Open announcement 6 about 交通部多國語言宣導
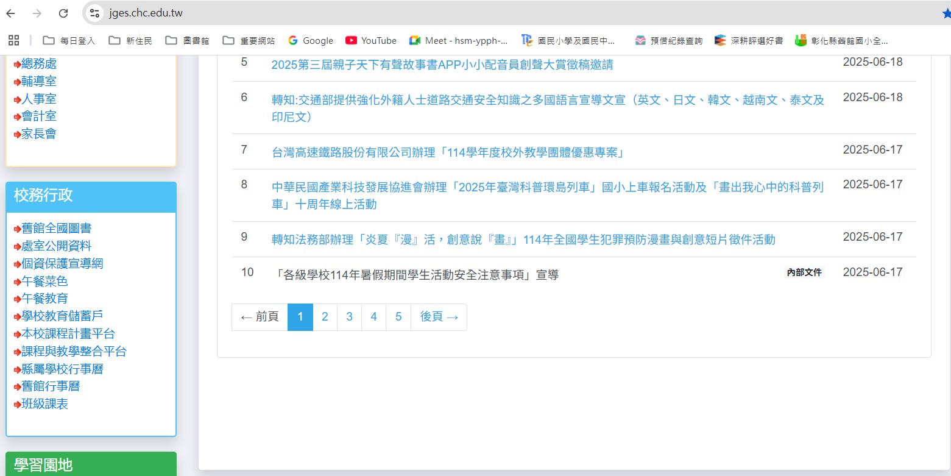The width and height of the screenshot is (951, 476). pyautogui.click(x=548, y=108)
